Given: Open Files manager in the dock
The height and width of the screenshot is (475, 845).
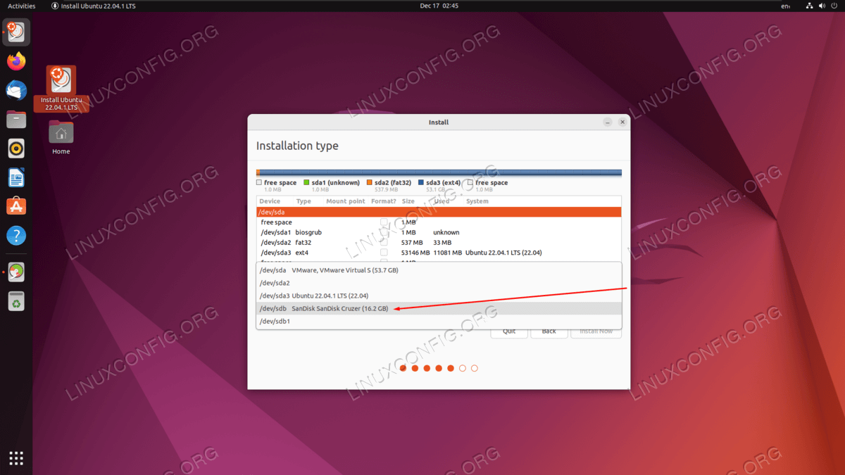Looking at the screenshot, I should tap(16, 119).
